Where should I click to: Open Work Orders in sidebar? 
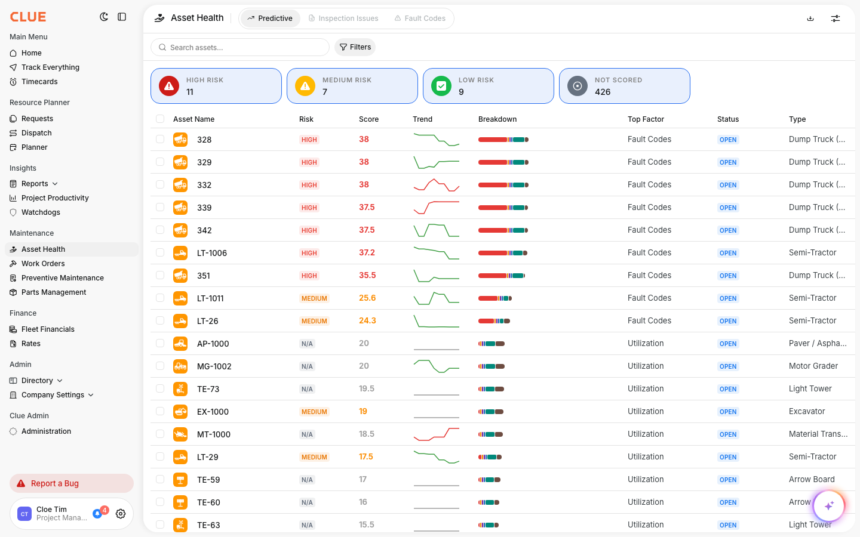43,264
